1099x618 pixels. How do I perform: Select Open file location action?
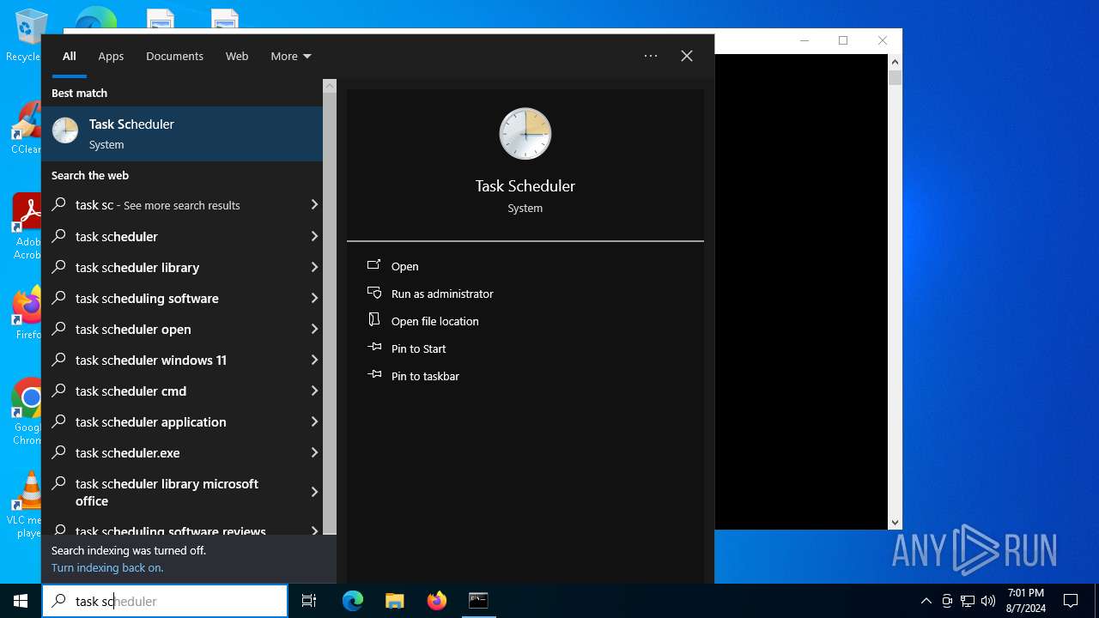(434, 321)
